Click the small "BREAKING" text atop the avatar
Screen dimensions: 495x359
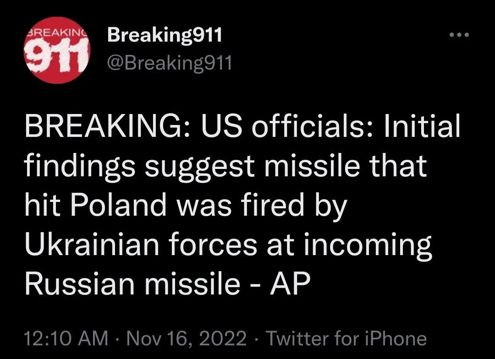[x=55, y=33]
